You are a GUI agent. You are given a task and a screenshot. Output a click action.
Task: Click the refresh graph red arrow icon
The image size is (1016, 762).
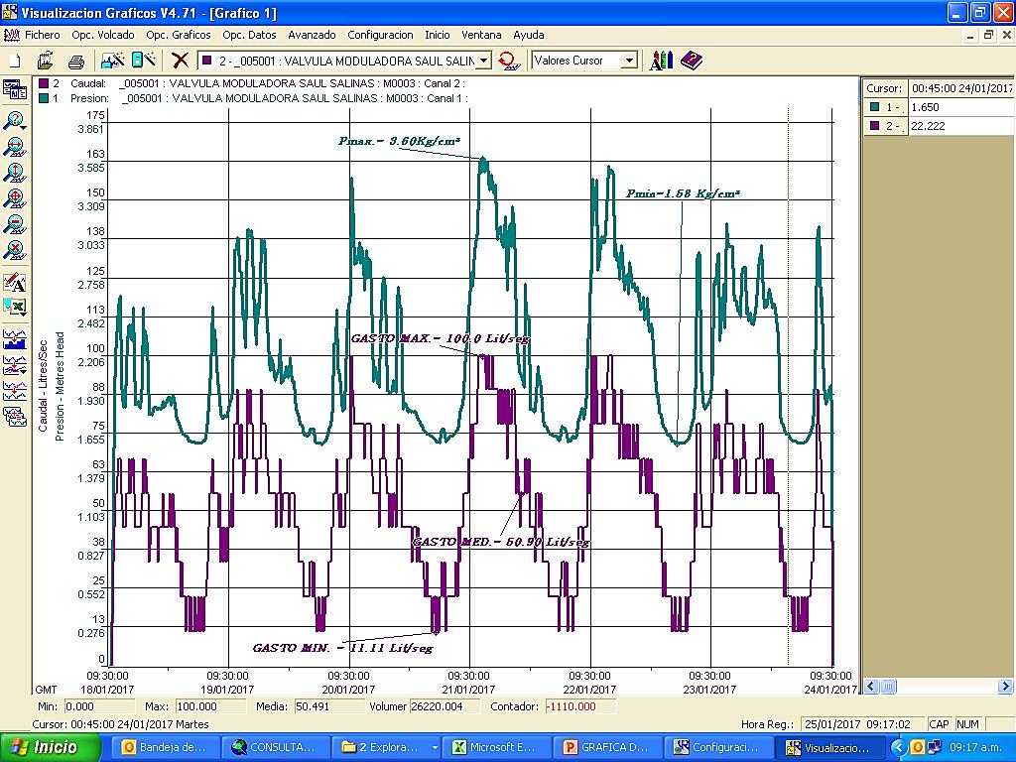(x=509, y=61)
